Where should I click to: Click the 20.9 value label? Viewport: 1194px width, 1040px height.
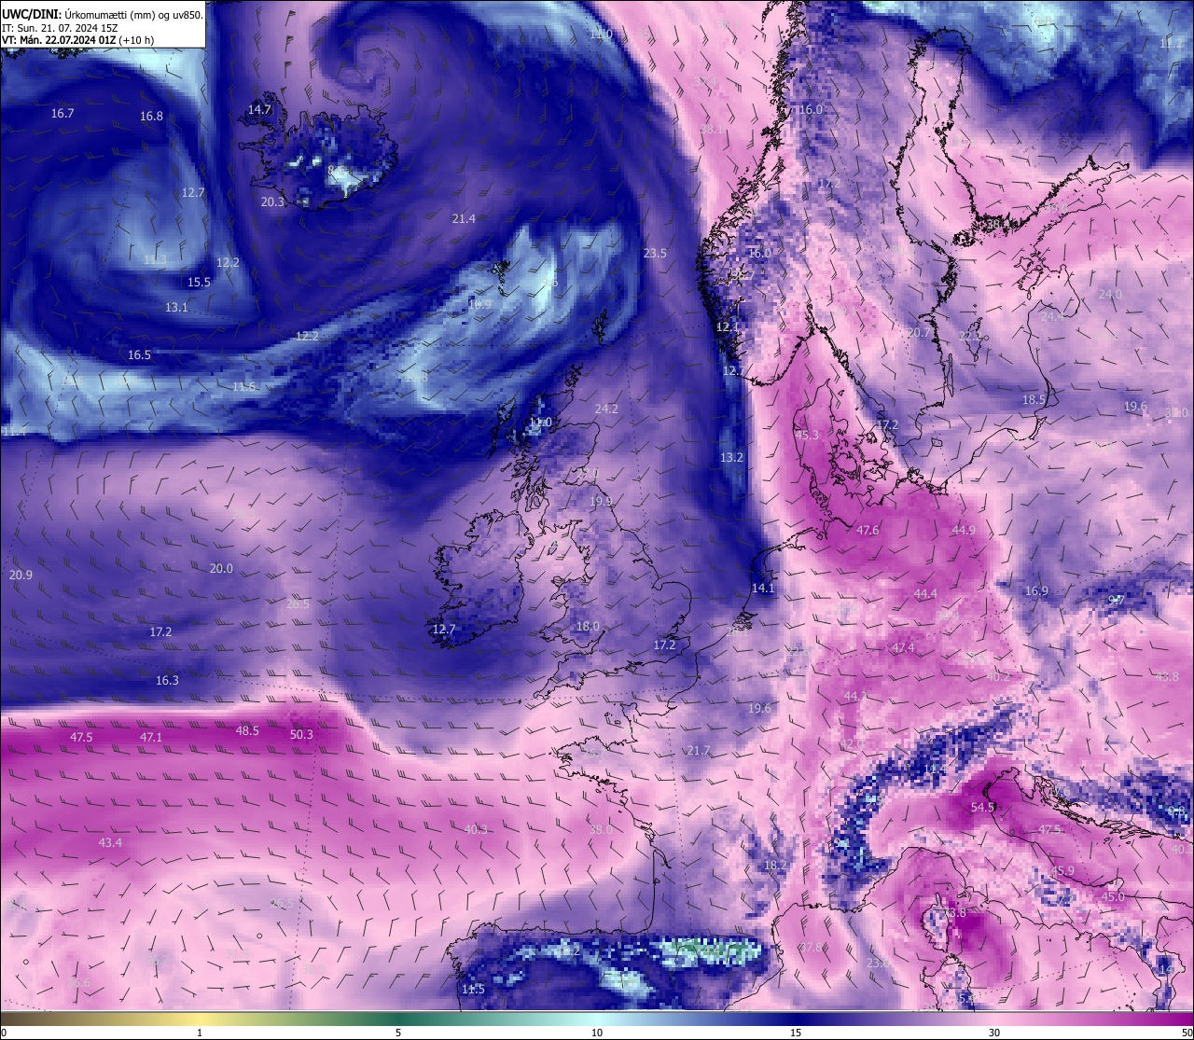[21, 575]
